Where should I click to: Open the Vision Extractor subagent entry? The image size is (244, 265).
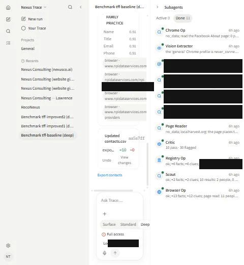click(x=198, y=49)
